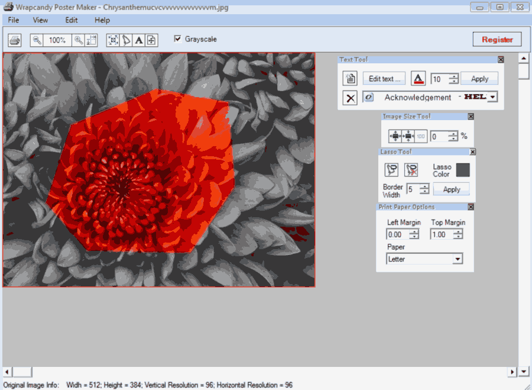Click the remove lasso icon
This screenshot has width=532, height=390.
pyautogui.click(x=411, y=170)
